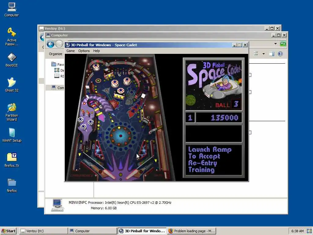Switch to Problem loading page Firefox task
Viewport: 313px width, 235px height.
pyautogui.click(x=191, y=231)
